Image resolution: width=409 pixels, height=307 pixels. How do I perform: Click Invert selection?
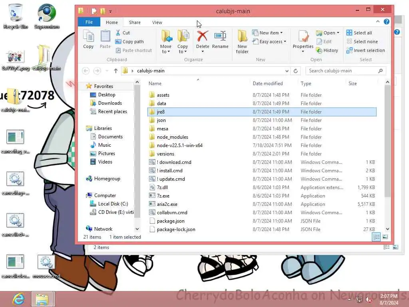pos(366,50)
